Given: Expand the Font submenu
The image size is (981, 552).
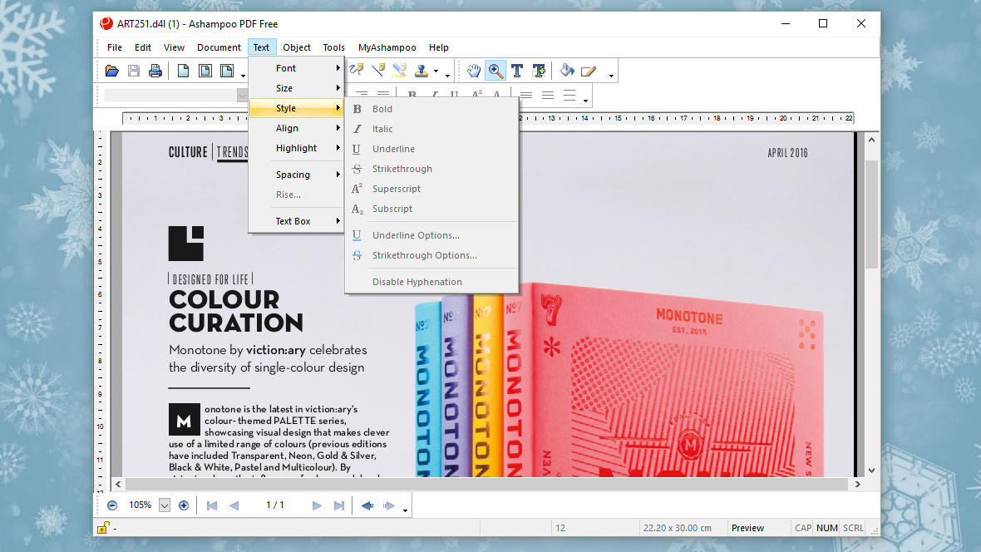Looking at the screenshot, I should (297, 67).
